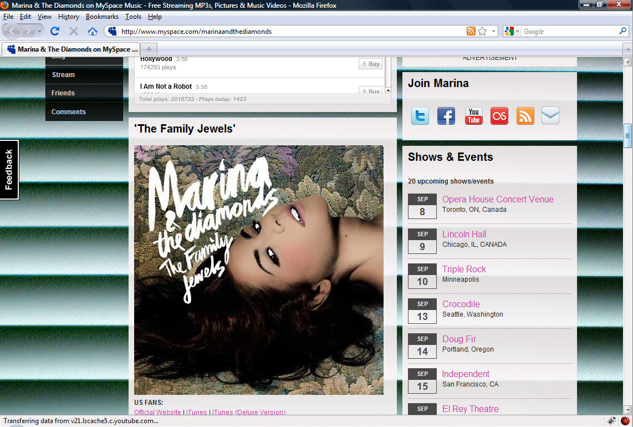Click the search magnifier in the Google box
Image resolution: width=633 pixels, height=427 pixels.
point(622,30)
